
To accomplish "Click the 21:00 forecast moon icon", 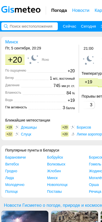I will coord(88,60).
